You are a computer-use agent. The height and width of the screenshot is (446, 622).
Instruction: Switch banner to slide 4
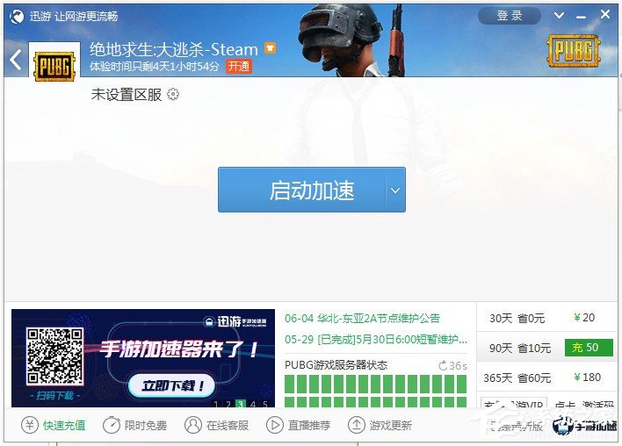253,404
